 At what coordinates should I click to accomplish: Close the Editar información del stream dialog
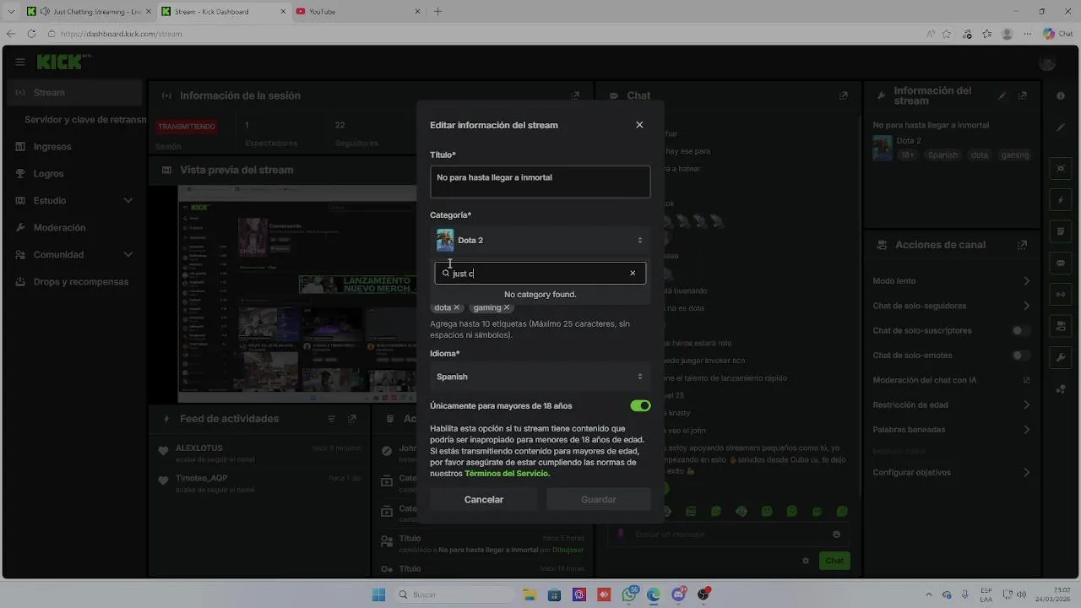[639, 125]
